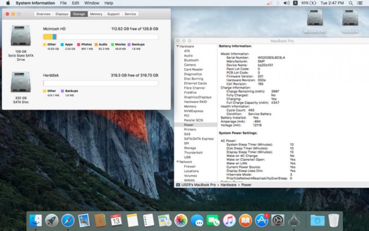Select USB in Hardware list

pos(187,157)
